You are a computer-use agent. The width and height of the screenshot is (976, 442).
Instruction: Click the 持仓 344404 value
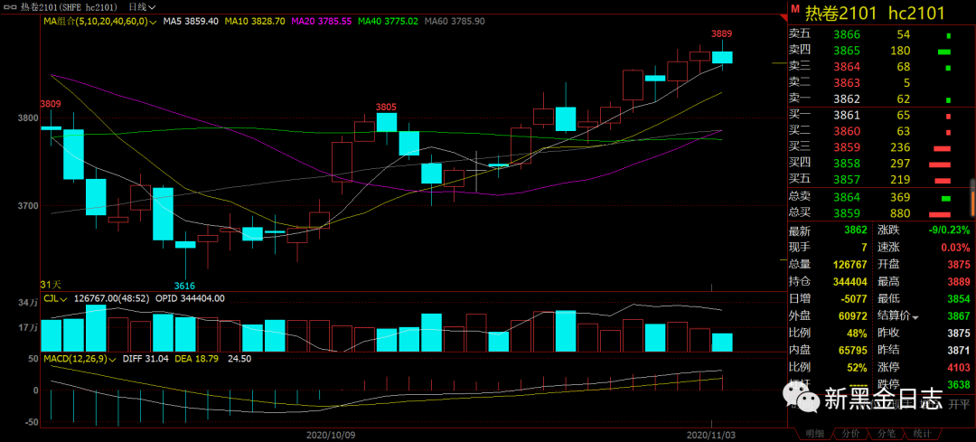tap(850, 281)
